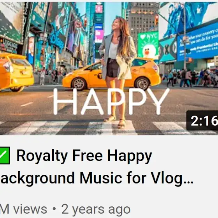Click the 2:16 video duration badge
Viewport: 218px width, 218px height.
pos(202,121)
